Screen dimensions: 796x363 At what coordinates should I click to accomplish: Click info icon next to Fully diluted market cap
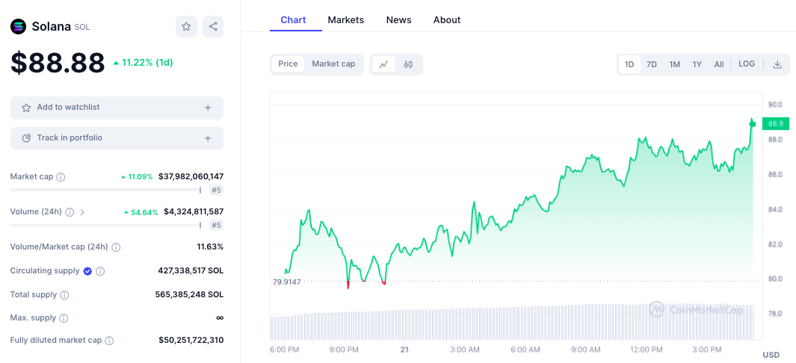109,341
